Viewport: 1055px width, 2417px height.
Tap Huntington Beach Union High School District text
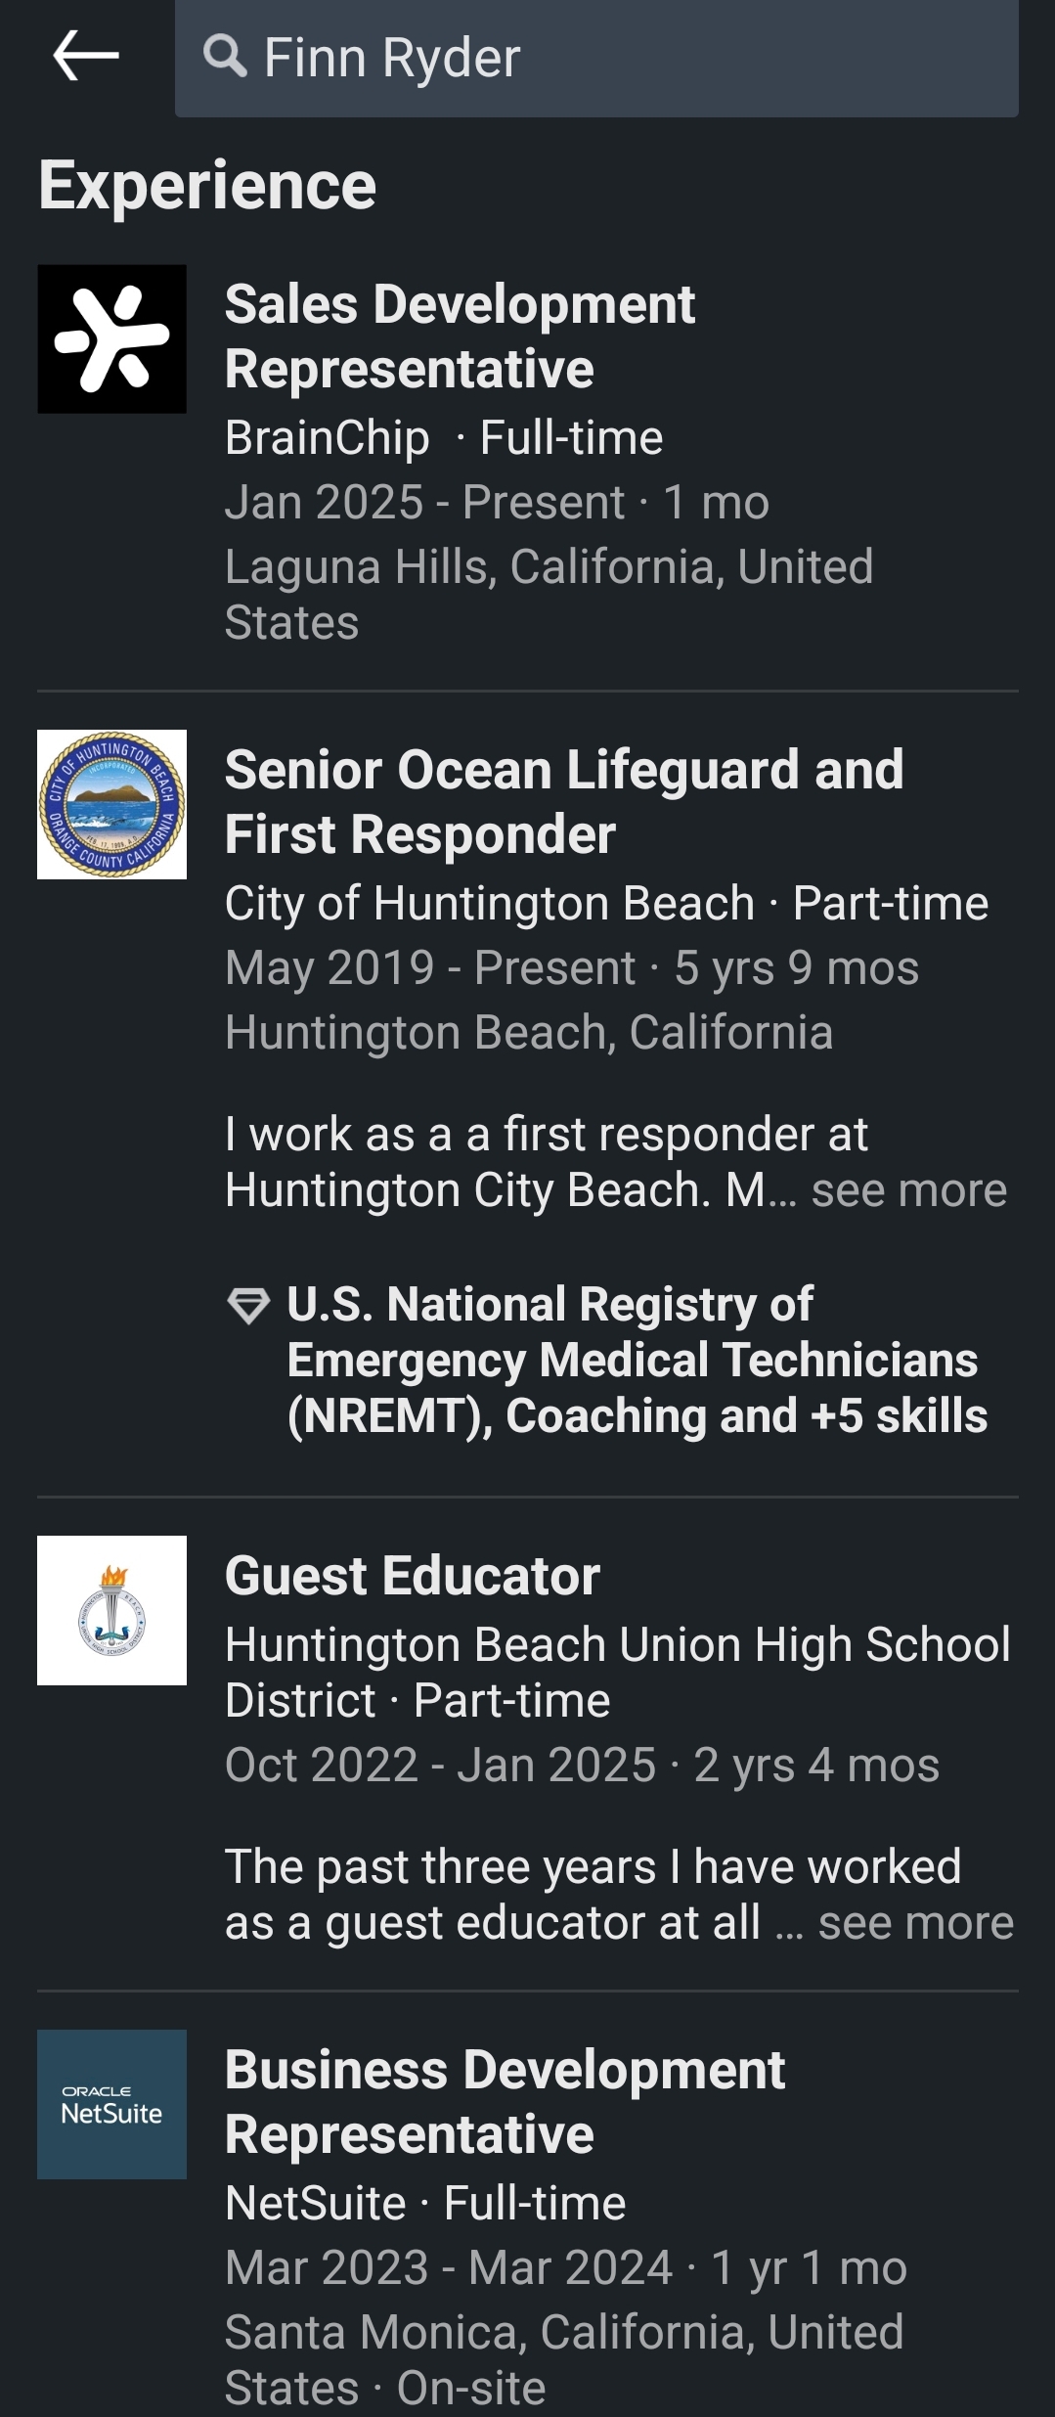(x=617, y=1644)
